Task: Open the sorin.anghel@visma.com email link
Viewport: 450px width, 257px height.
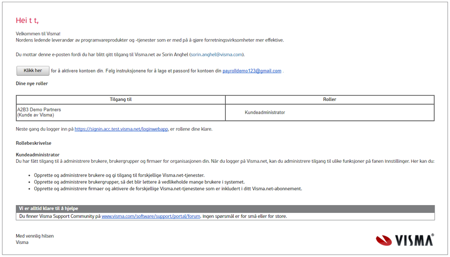Action: pyautogui.click(x=216, y=55)
